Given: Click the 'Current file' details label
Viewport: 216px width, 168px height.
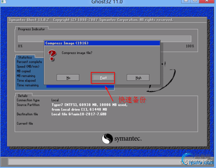Looking at the screenshot, I should [x=25, y=123].
